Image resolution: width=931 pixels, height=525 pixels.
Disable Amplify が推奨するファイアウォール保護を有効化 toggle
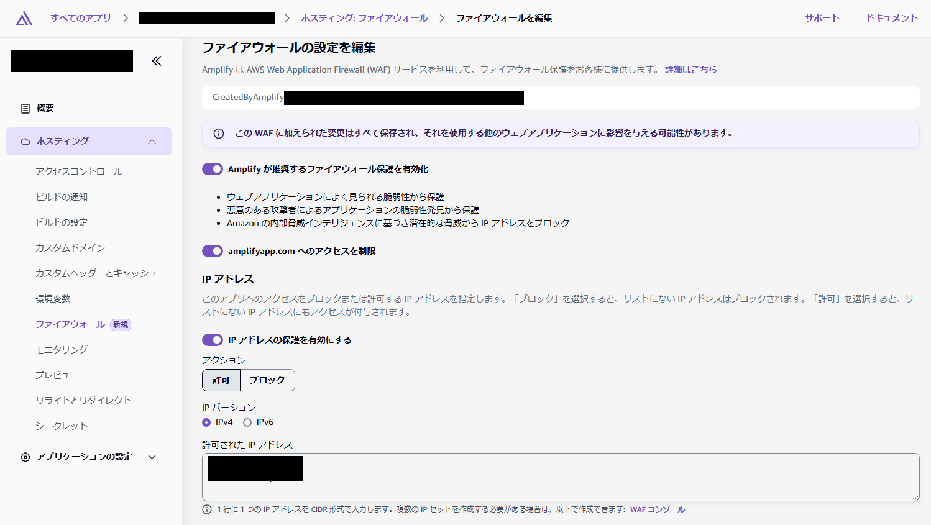[212, 168]
